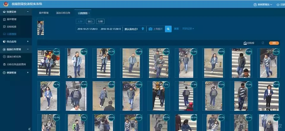Screen dimensions: 285x131
Task: Open the result thumbnail with 68.6% match
Action: pos(186,122)
